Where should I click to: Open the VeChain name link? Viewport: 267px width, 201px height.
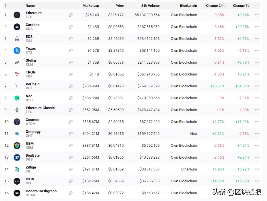pyautogui.click(x=33, y=84)
